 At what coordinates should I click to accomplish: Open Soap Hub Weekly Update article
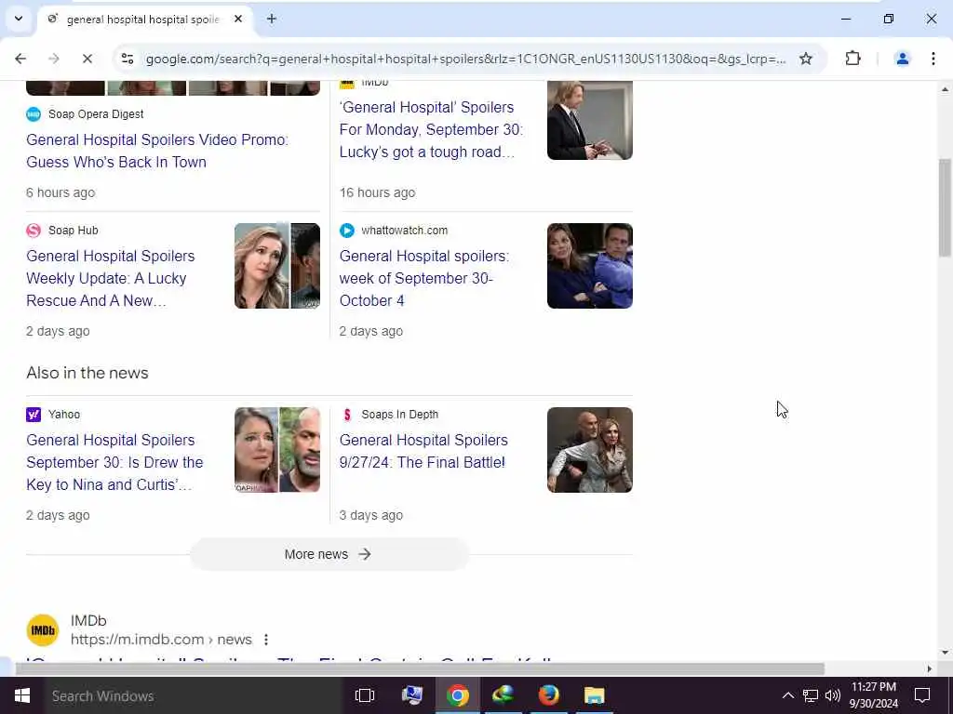[110, 278]
